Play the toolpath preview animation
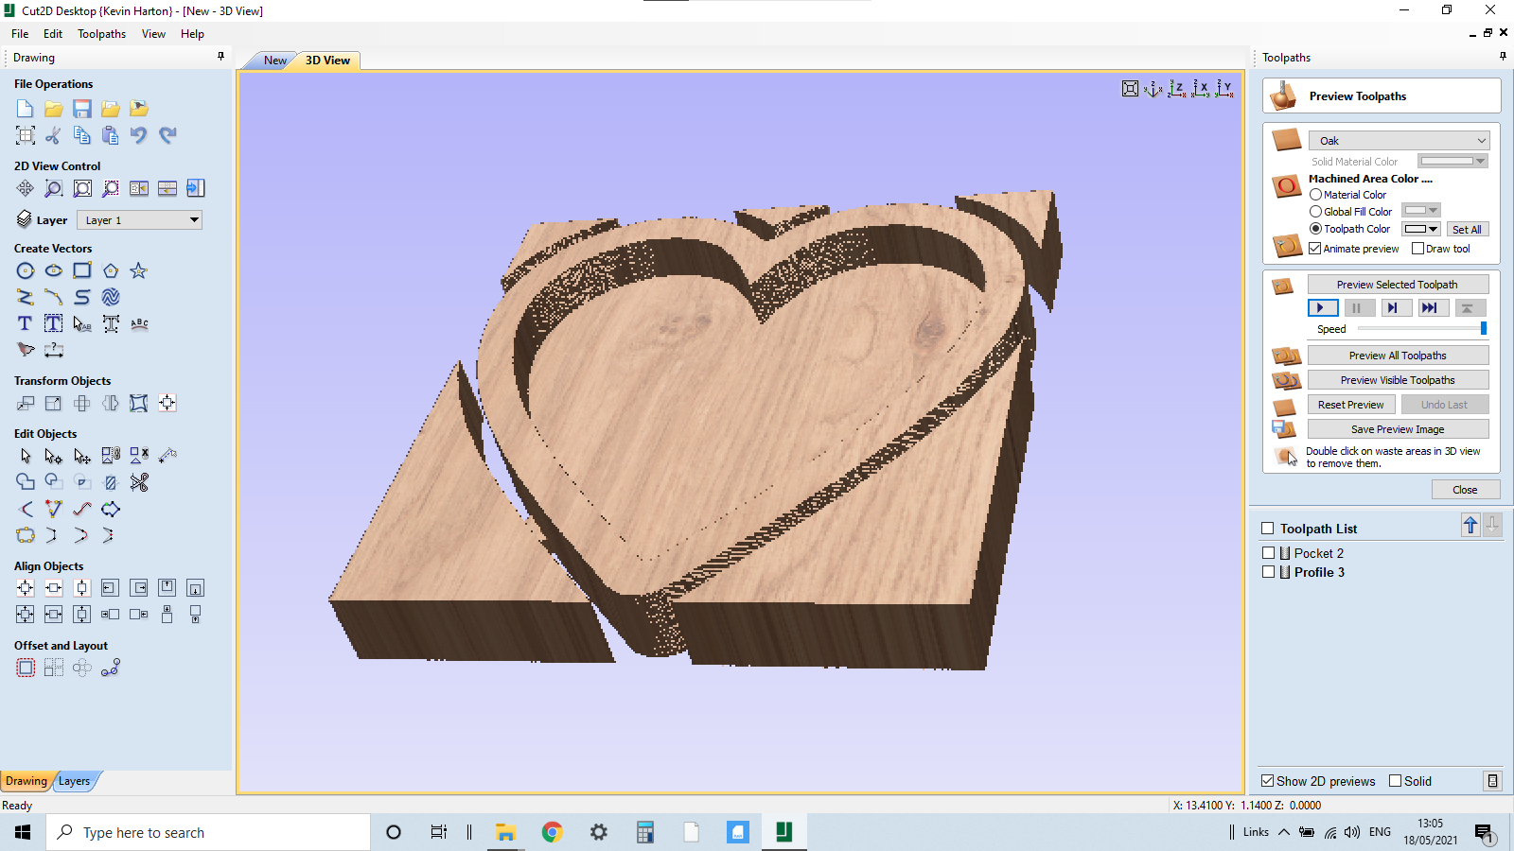The image size is (1514, 851). coord(1322,307)
